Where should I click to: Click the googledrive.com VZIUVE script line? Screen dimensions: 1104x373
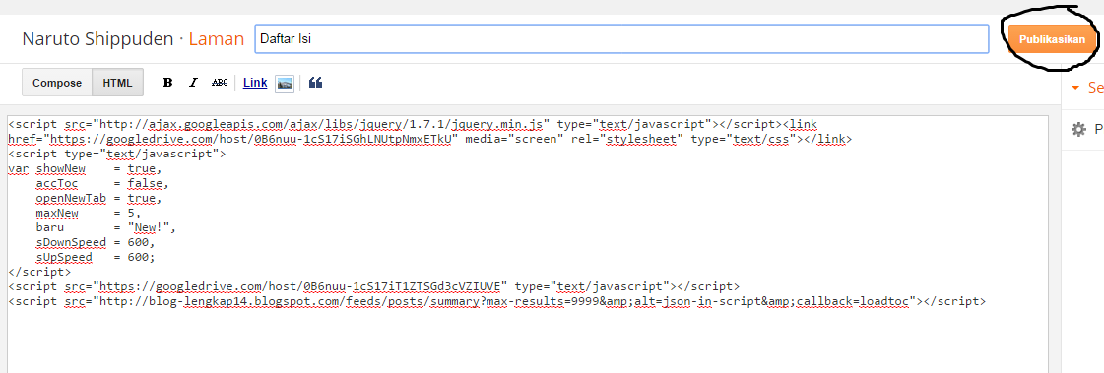click(x=374, y=286)
